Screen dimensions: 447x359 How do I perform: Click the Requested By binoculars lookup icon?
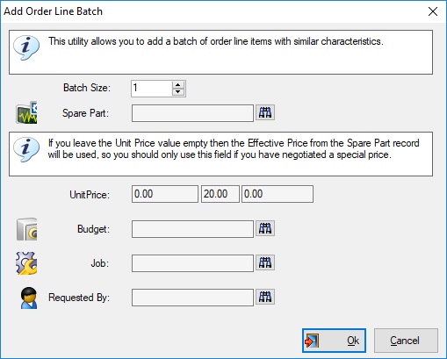pyautogui.click(x=265, y=297)
